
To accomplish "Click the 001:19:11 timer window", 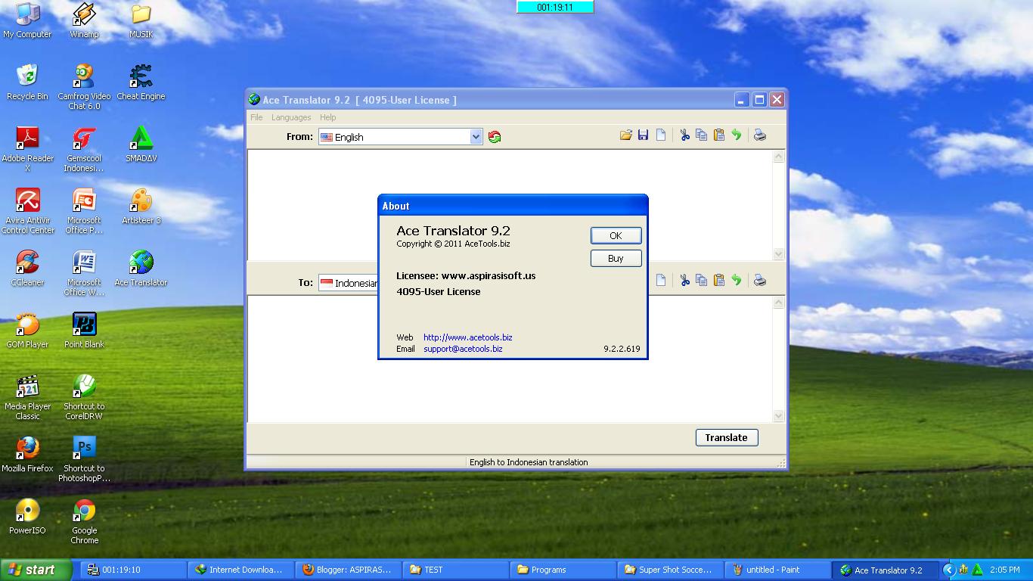I will tap(555, 7).
